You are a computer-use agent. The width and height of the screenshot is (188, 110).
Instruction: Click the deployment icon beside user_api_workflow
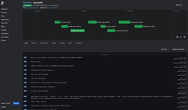pyautogui.click(x=47, y=8)
